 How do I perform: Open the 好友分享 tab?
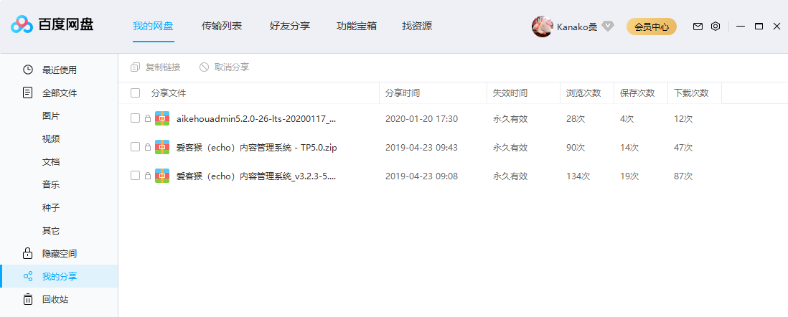coord(289,26)
